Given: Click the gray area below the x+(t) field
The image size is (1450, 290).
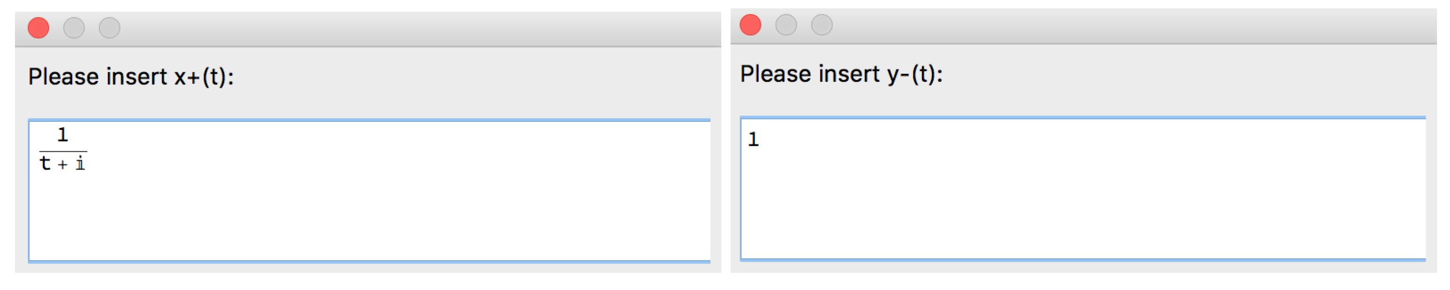Looking at the screenshot, I should (369, 268).
